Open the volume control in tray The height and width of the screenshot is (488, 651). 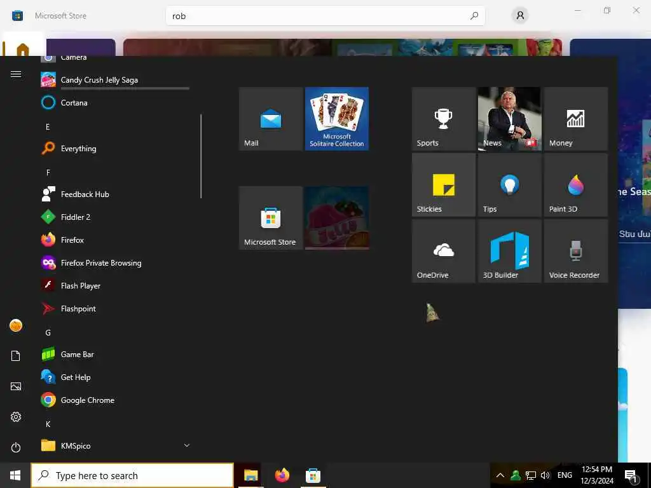(545, 475)
